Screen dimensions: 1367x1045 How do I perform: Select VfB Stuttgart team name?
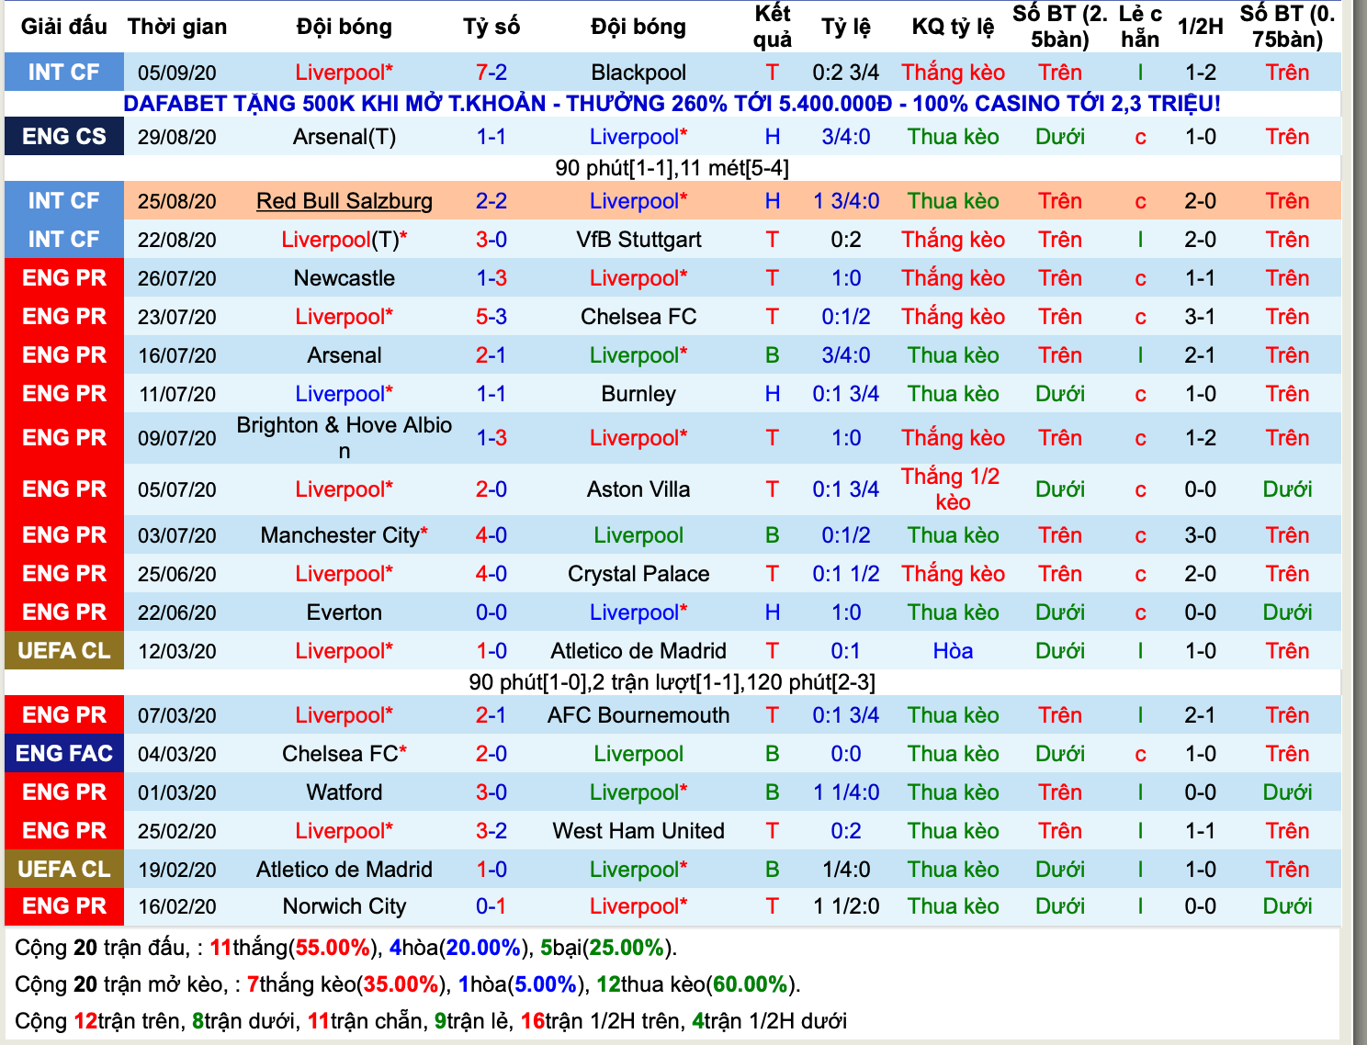tap(638, 240)
